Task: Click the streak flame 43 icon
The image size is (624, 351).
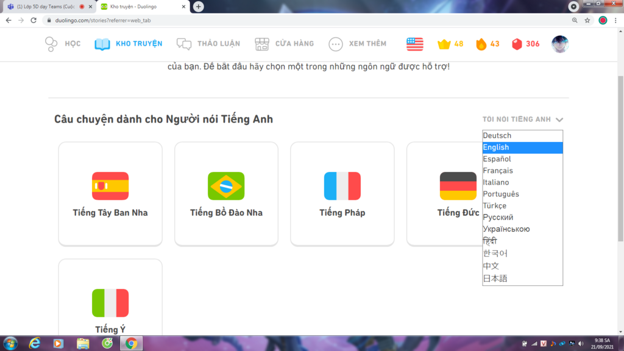Action: point(487,44)
